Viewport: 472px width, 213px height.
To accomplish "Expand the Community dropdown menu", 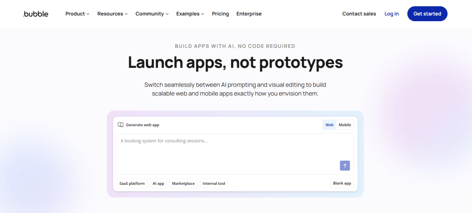I will click(x=152, y=14).
